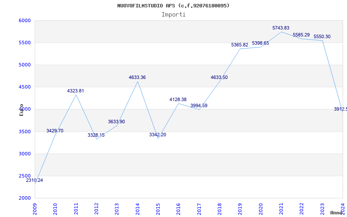Click x-axis year 2018
This screenshot has height=217, width=347.
coord(219,209)
